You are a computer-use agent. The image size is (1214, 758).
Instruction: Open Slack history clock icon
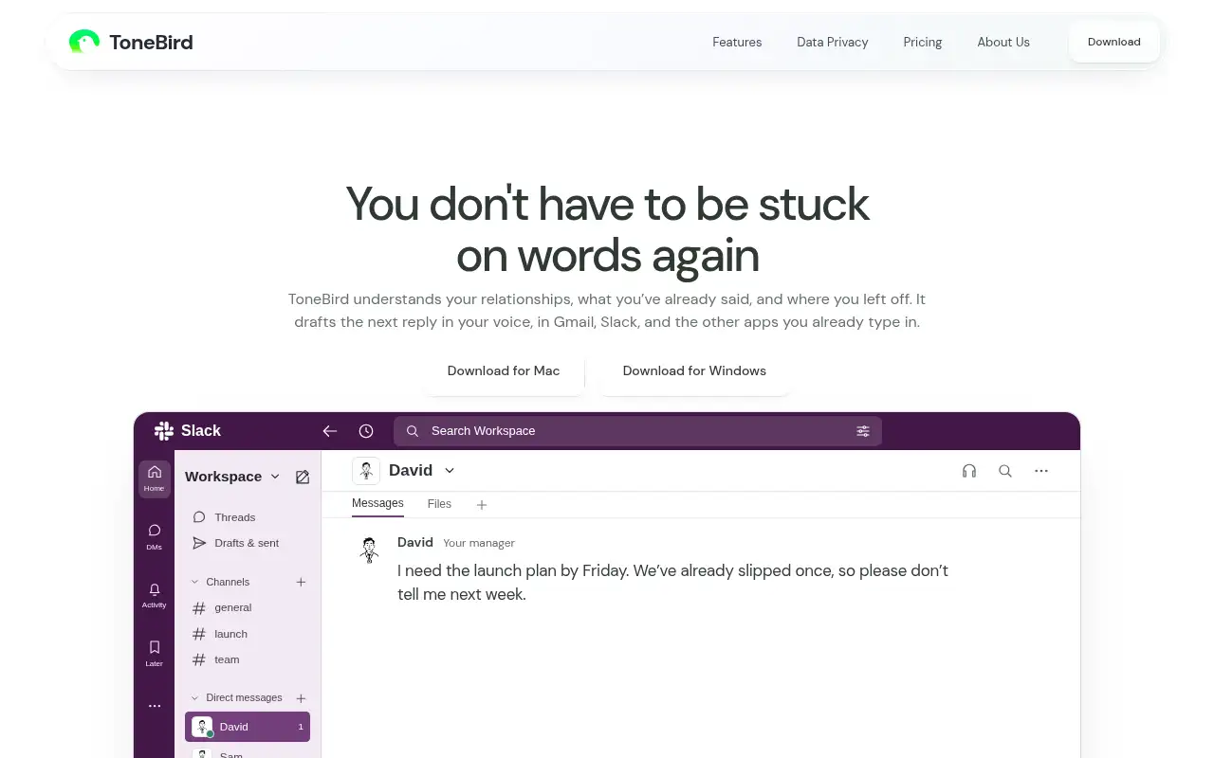click(x=366, y=431)
